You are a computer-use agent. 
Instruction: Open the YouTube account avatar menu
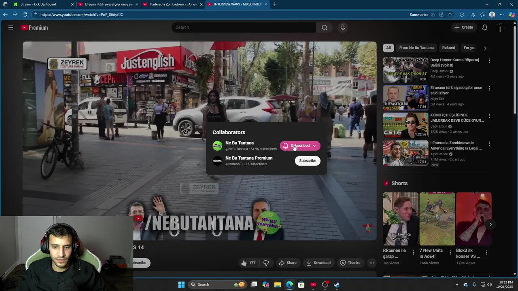[500, 27]
